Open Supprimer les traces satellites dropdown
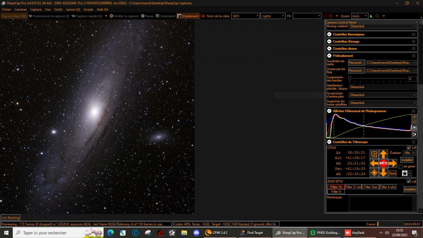This screenshot has height=238, width=423. [382, 103]
